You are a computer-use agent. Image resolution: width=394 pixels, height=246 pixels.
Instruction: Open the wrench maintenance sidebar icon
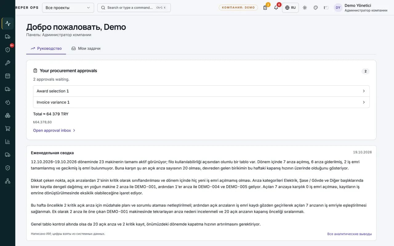pos(8,63)
